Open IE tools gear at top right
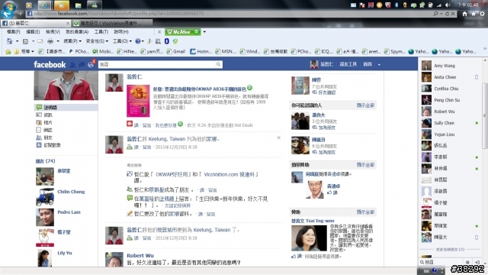The height and width of the screenshot is (275, 488). click(x=482, y=14)
